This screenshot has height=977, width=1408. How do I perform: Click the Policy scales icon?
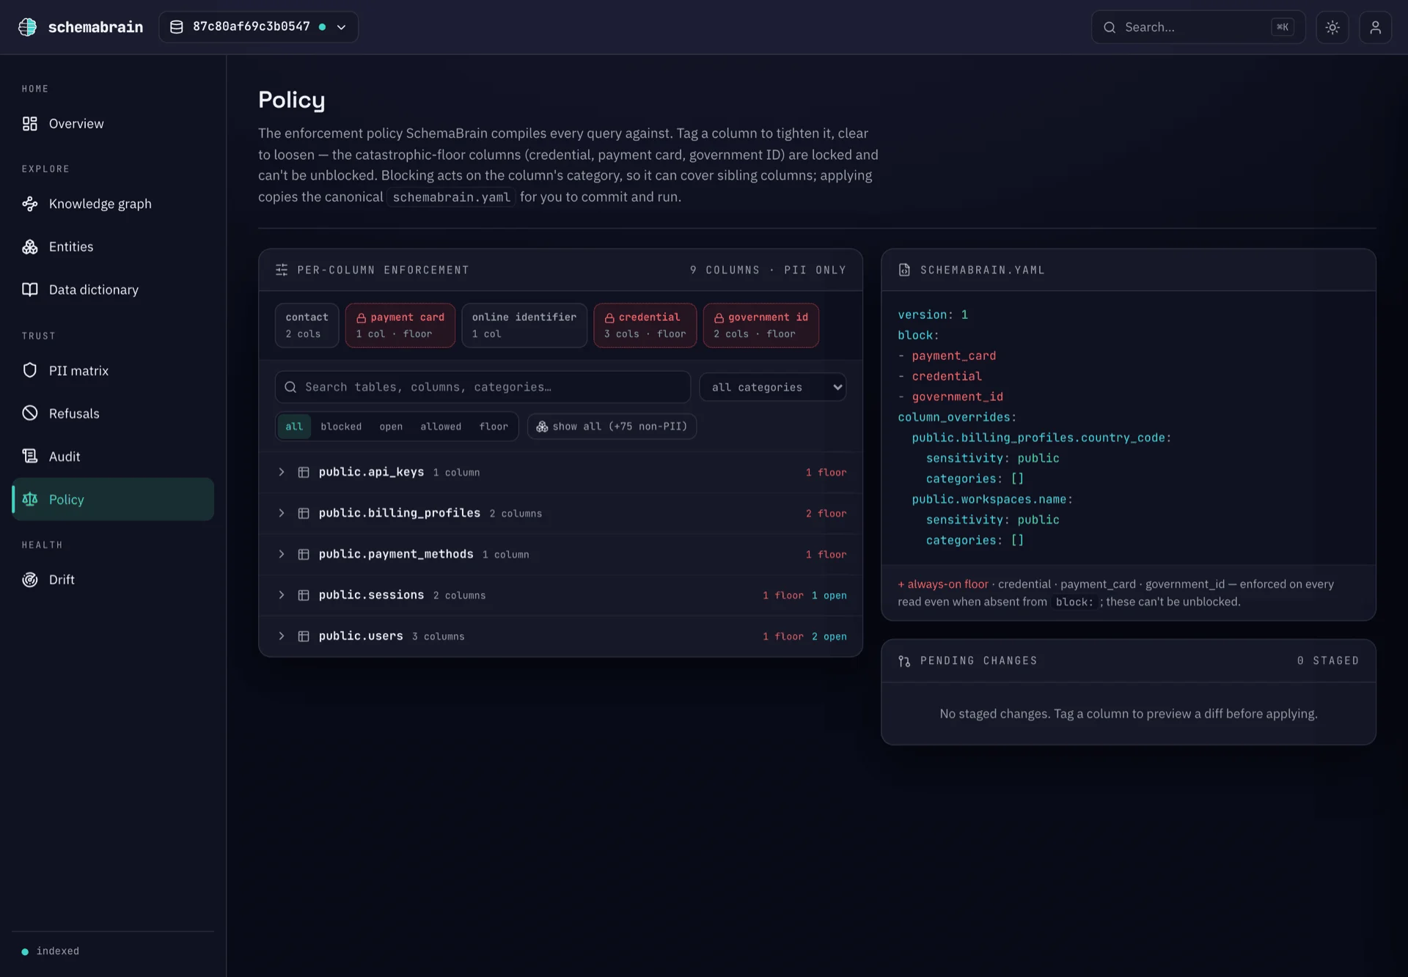pos(29,499)
